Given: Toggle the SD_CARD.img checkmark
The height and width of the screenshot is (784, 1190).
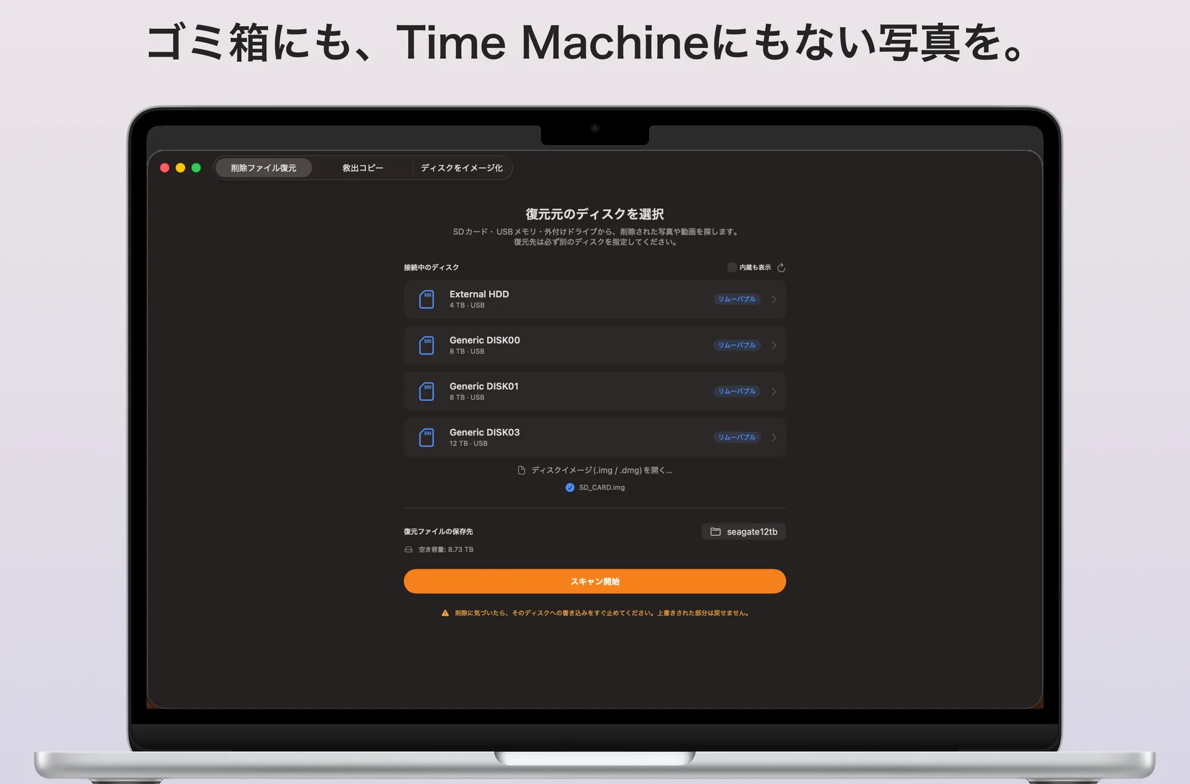Looking at the screenshot, I should point(570,487).
